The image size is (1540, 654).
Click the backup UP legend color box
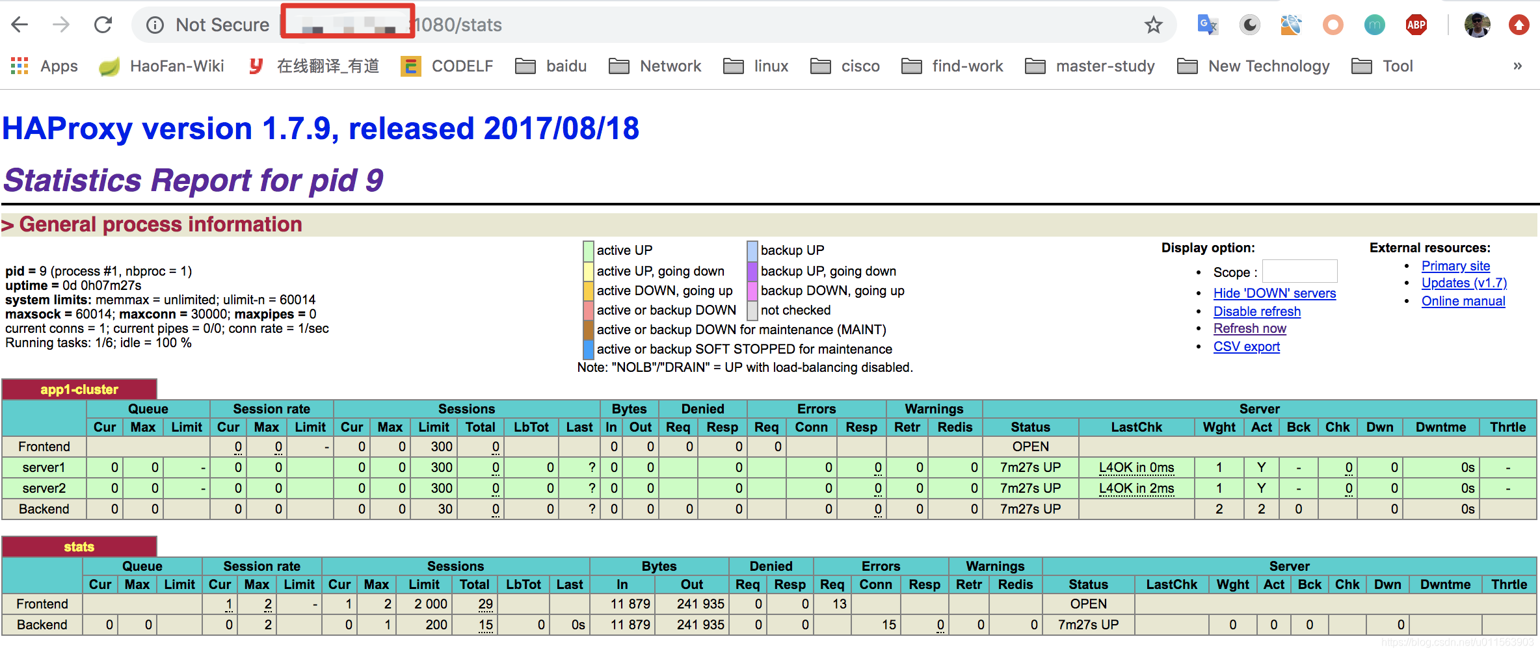coord(752,250)
